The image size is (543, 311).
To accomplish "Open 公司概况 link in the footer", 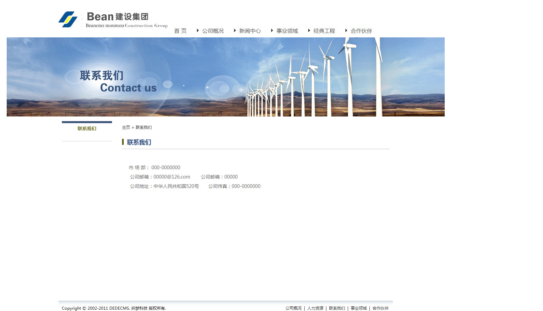I will tap(293, 308).
